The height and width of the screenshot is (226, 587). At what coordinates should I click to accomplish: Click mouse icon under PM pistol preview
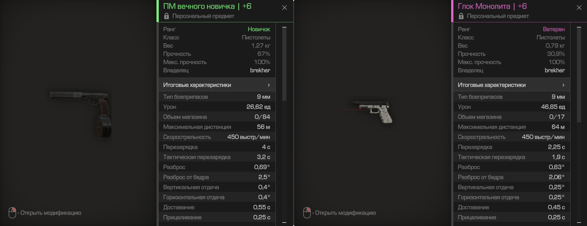coord(12,213)
